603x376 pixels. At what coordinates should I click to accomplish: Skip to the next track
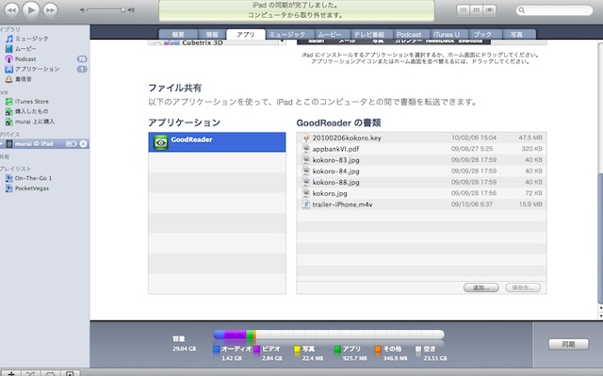tap(50, 10)
